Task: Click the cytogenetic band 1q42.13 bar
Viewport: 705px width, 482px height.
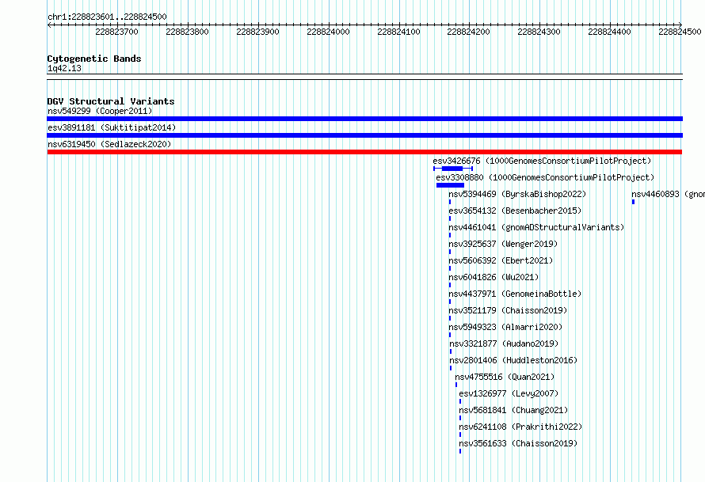Action: click(x=364, y=77)
